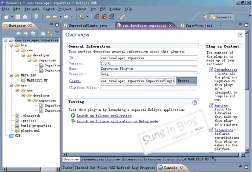Select .project file in Navigator

29,120
